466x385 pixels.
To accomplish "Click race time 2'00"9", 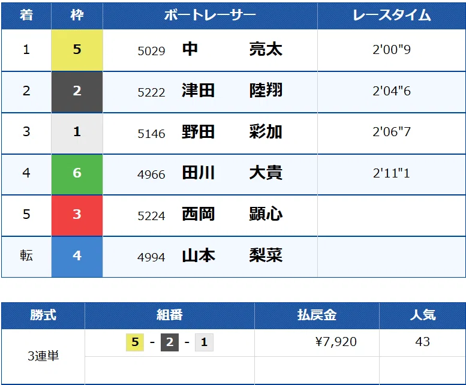I will [392, 50].
